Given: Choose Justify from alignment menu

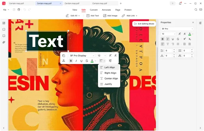Looking at the screenshot, I should pyautogui.click(x=109, y=84).
